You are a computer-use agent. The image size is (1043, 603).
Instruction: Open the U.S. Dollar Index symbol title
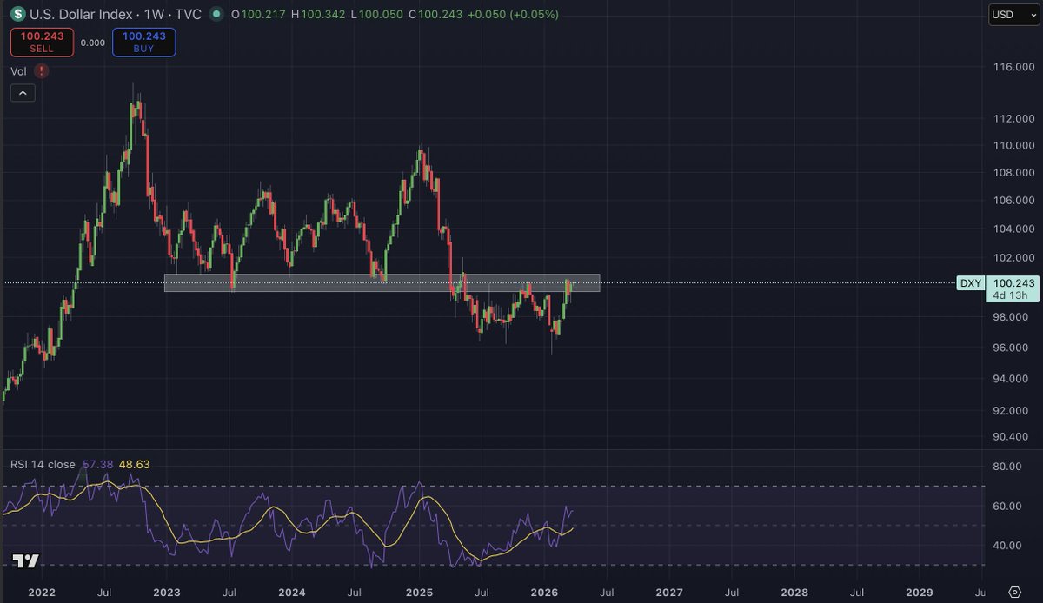point(116,15)
